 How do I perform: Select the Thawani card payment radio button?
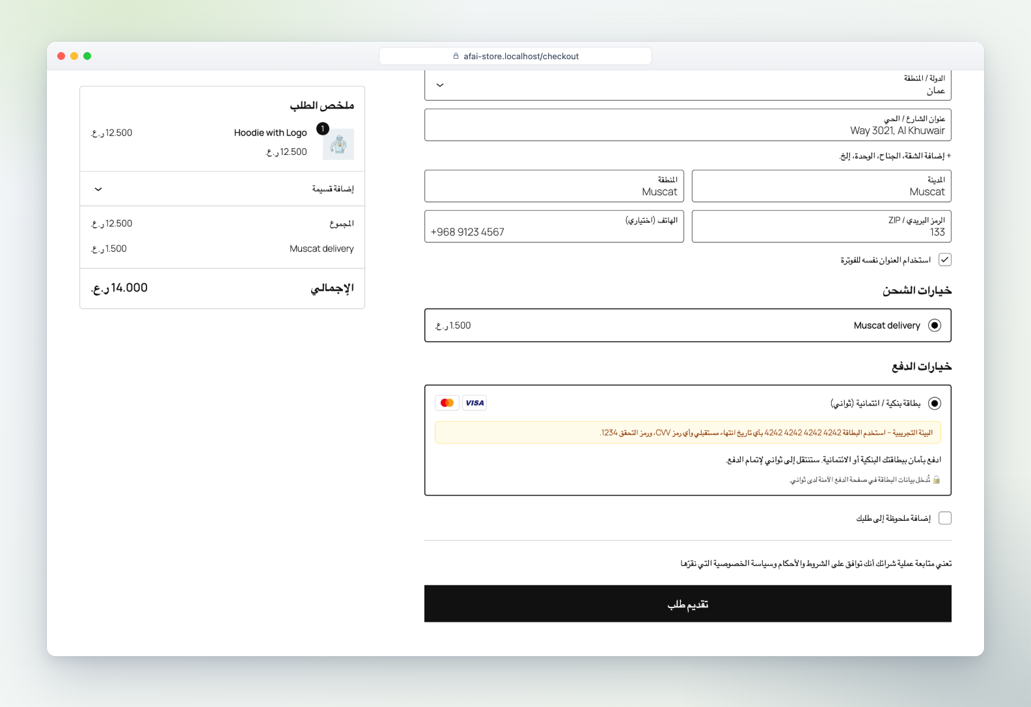(935, 404)
